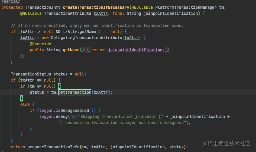This screenshot has width=256, height=152.
Task: Click the protected keyword
Action: (12, 7)
